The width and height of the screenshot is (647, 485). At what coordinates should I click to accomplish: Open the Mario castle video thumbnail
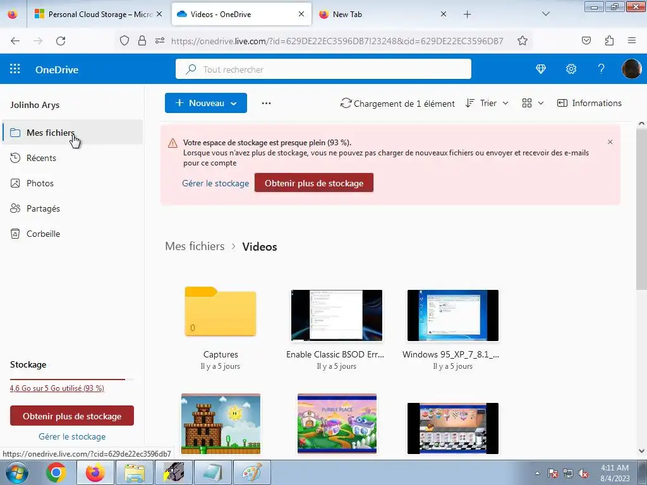click(x=221, y=424)
